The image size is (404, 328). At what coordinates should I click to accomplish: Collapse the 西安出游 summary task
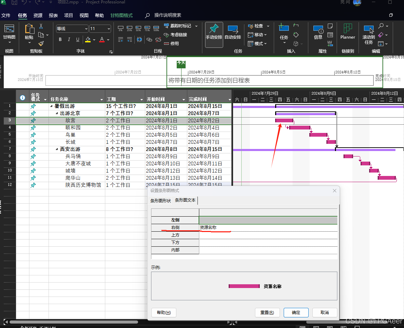[57, 149]
